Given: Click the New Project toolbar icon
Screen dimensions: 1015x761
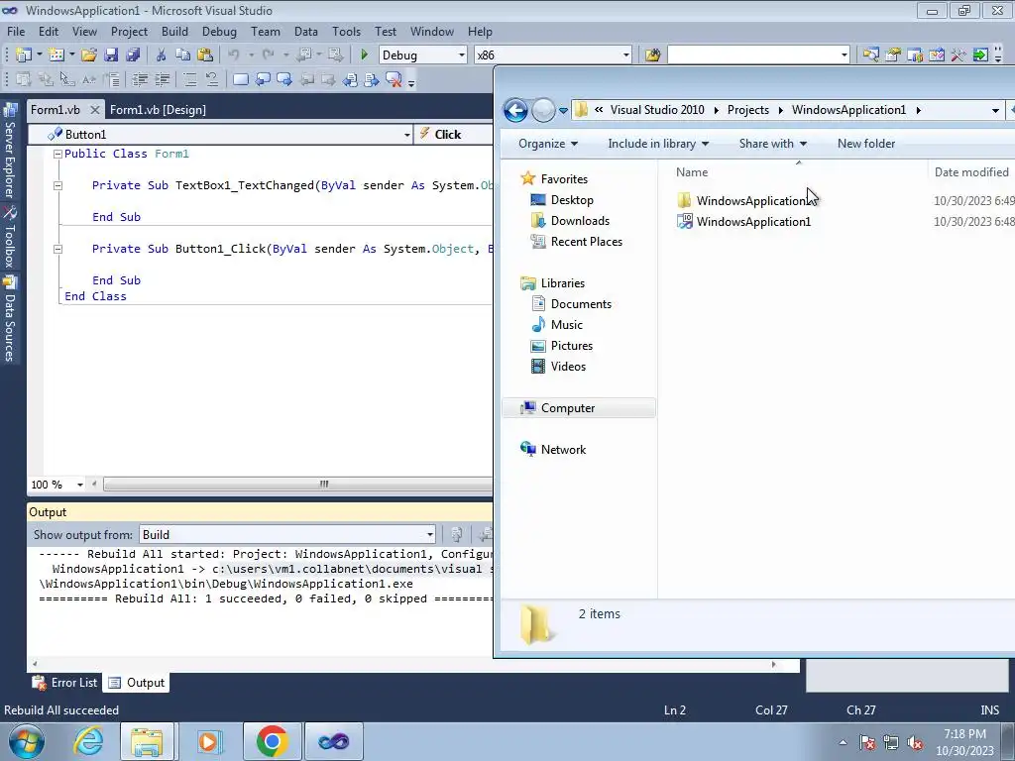Looking at the screenshot, I should coord(24,55).
